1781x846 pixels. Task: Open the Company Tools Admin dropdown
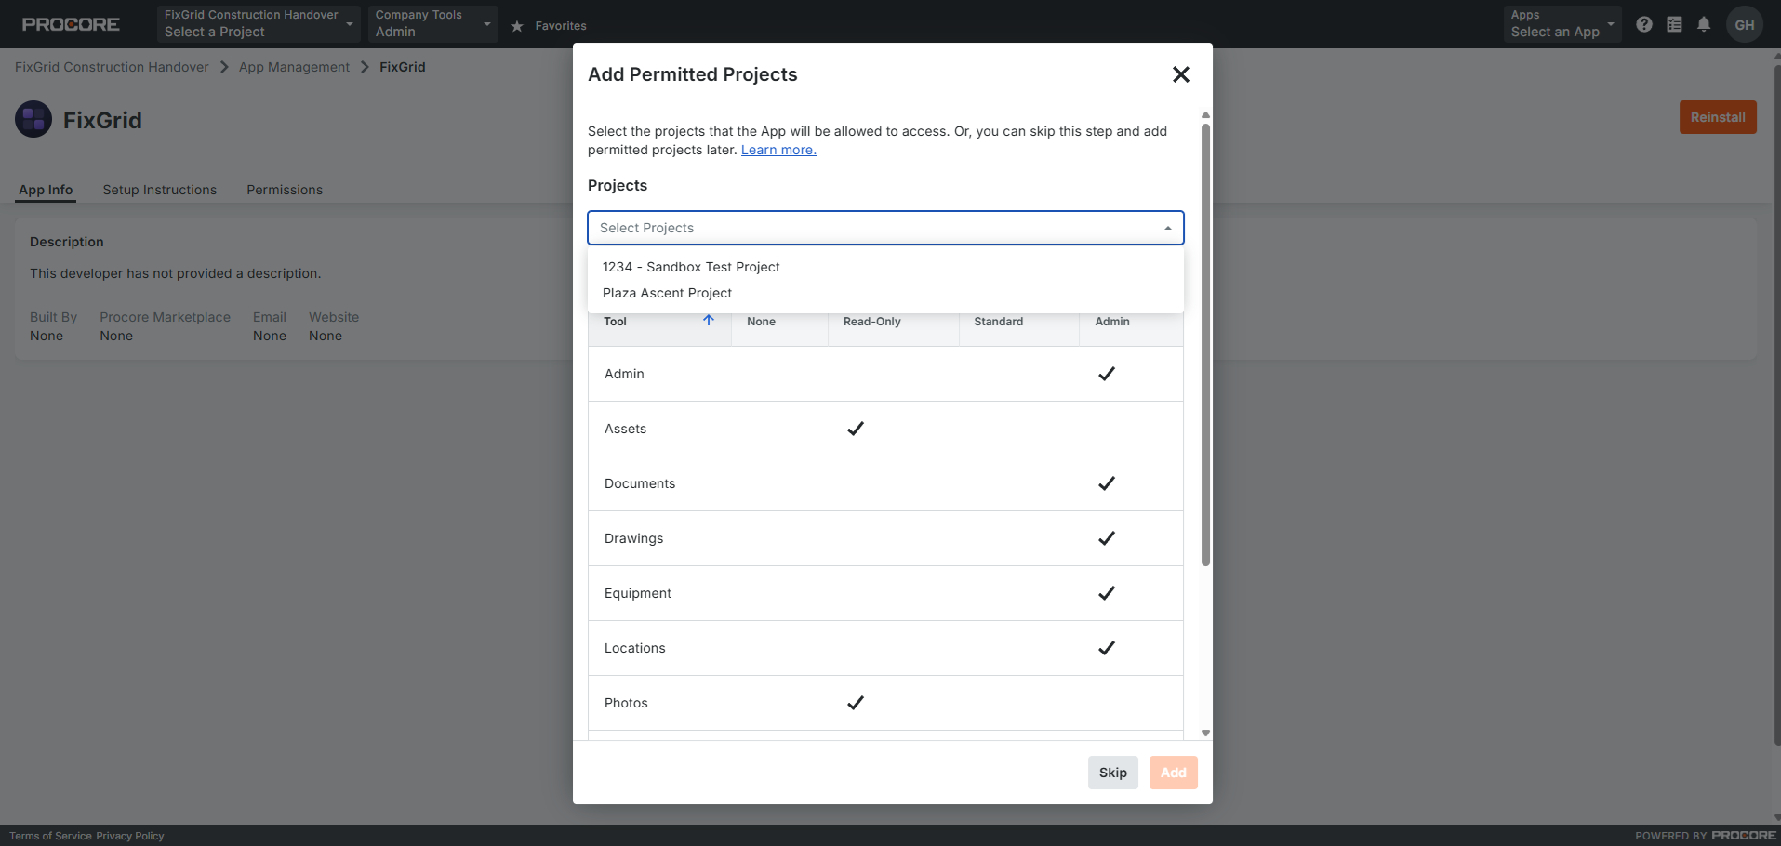[x=432, y=24]
